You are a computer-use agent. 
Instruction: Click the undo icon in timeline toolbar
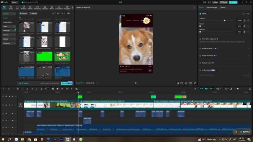click(18, 89)
